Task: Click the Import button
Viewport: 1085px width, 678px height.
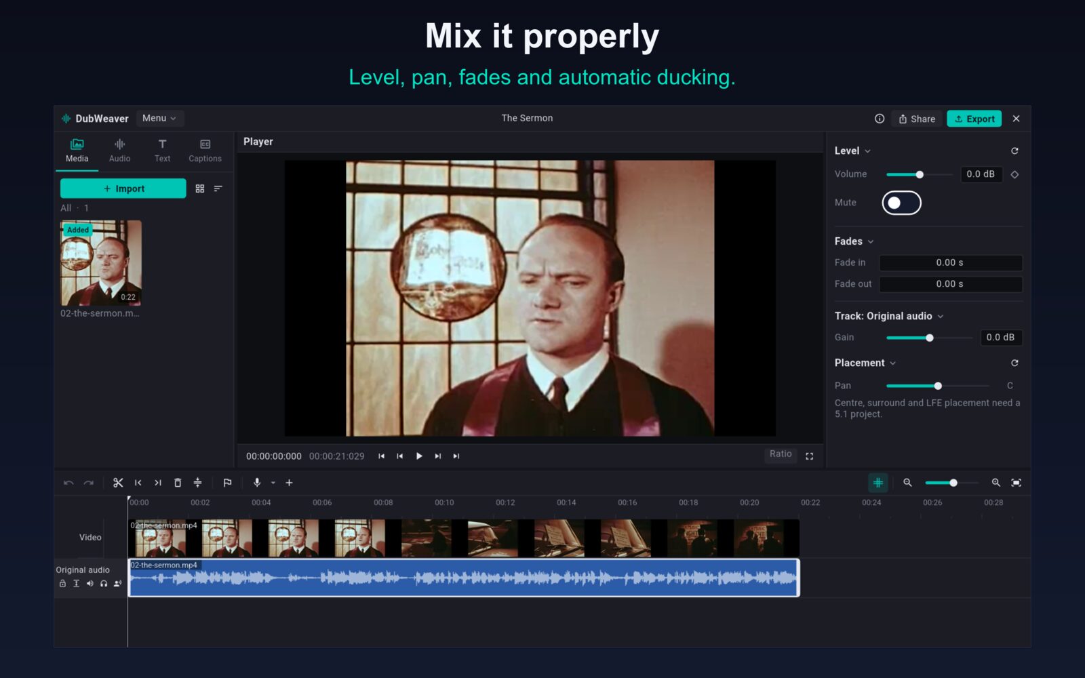Action: (x=123, y=188)
